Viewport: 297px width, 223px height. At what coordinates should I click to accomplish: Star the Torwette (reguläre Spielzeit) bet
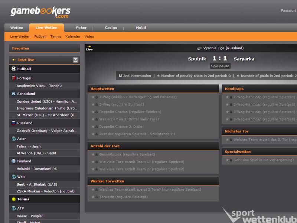click(93, 197)
